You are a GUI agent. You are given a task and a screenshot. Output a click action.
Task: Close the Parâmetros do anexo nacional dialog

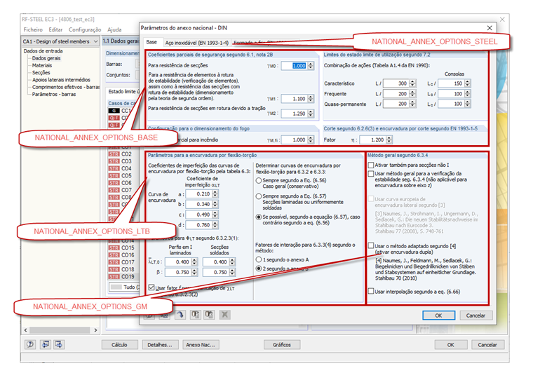489,28
